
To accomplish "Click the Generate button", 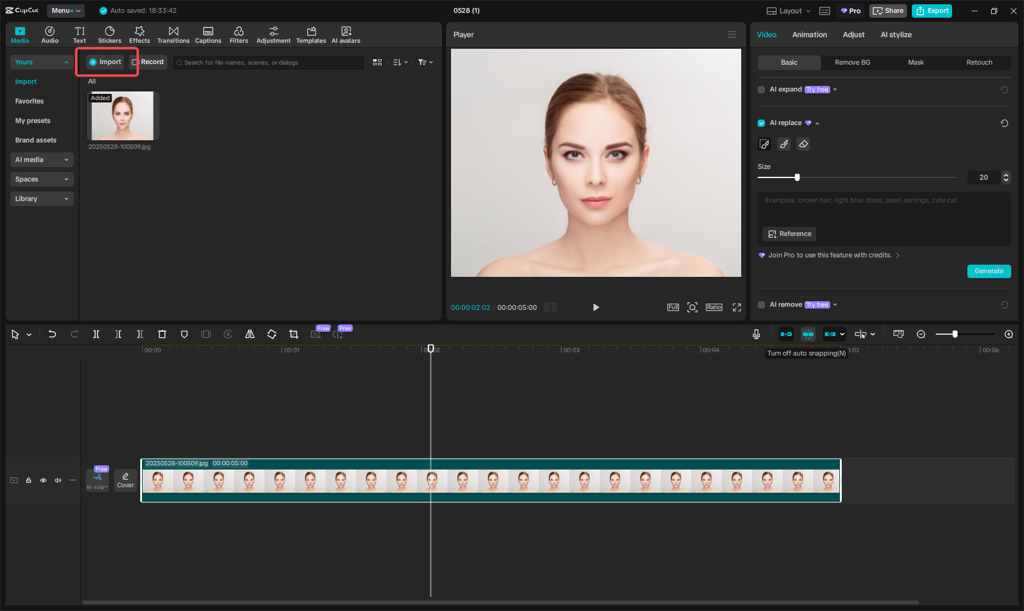I will coord(989,271).
